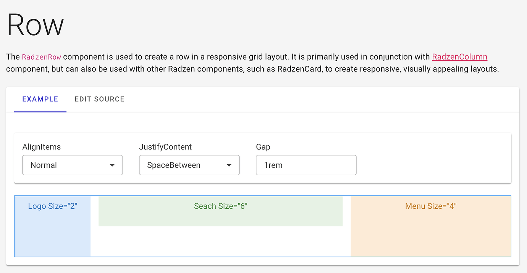
Task: Open the EDIT SOURCE tab
Action: click(100, 99)
